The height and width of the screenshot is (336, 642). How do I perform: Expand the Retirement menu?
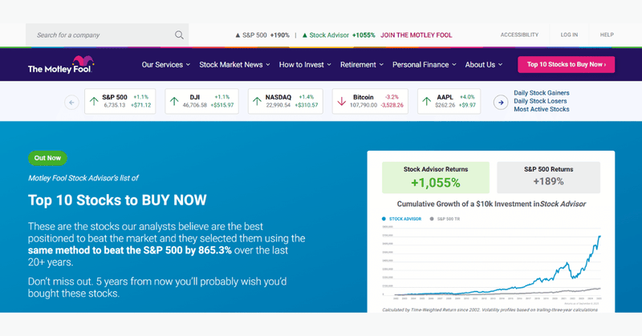(362, 65)
